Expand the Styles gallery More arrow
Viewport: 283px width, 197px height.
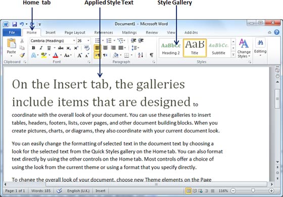coord(233,54)
